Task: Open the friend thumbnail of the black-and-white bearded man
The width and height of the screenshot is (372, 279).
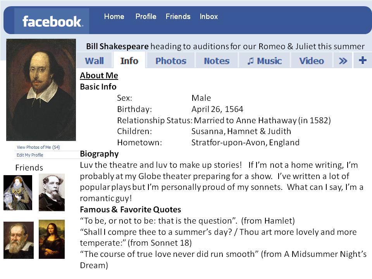Action: (x=52, y=192)
